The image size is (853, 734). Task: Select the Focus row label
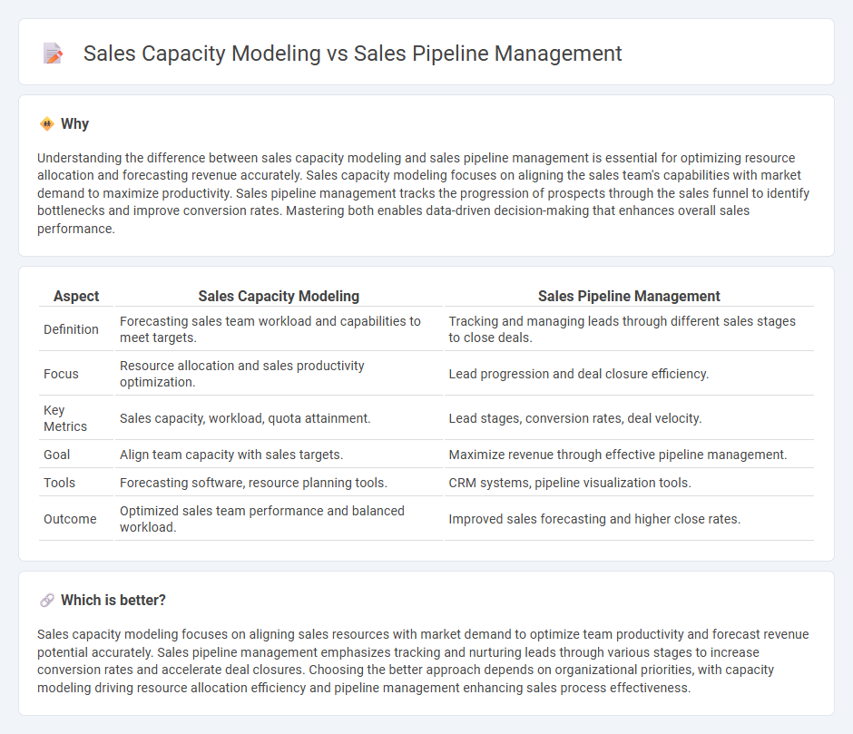[x=61, y=374]
